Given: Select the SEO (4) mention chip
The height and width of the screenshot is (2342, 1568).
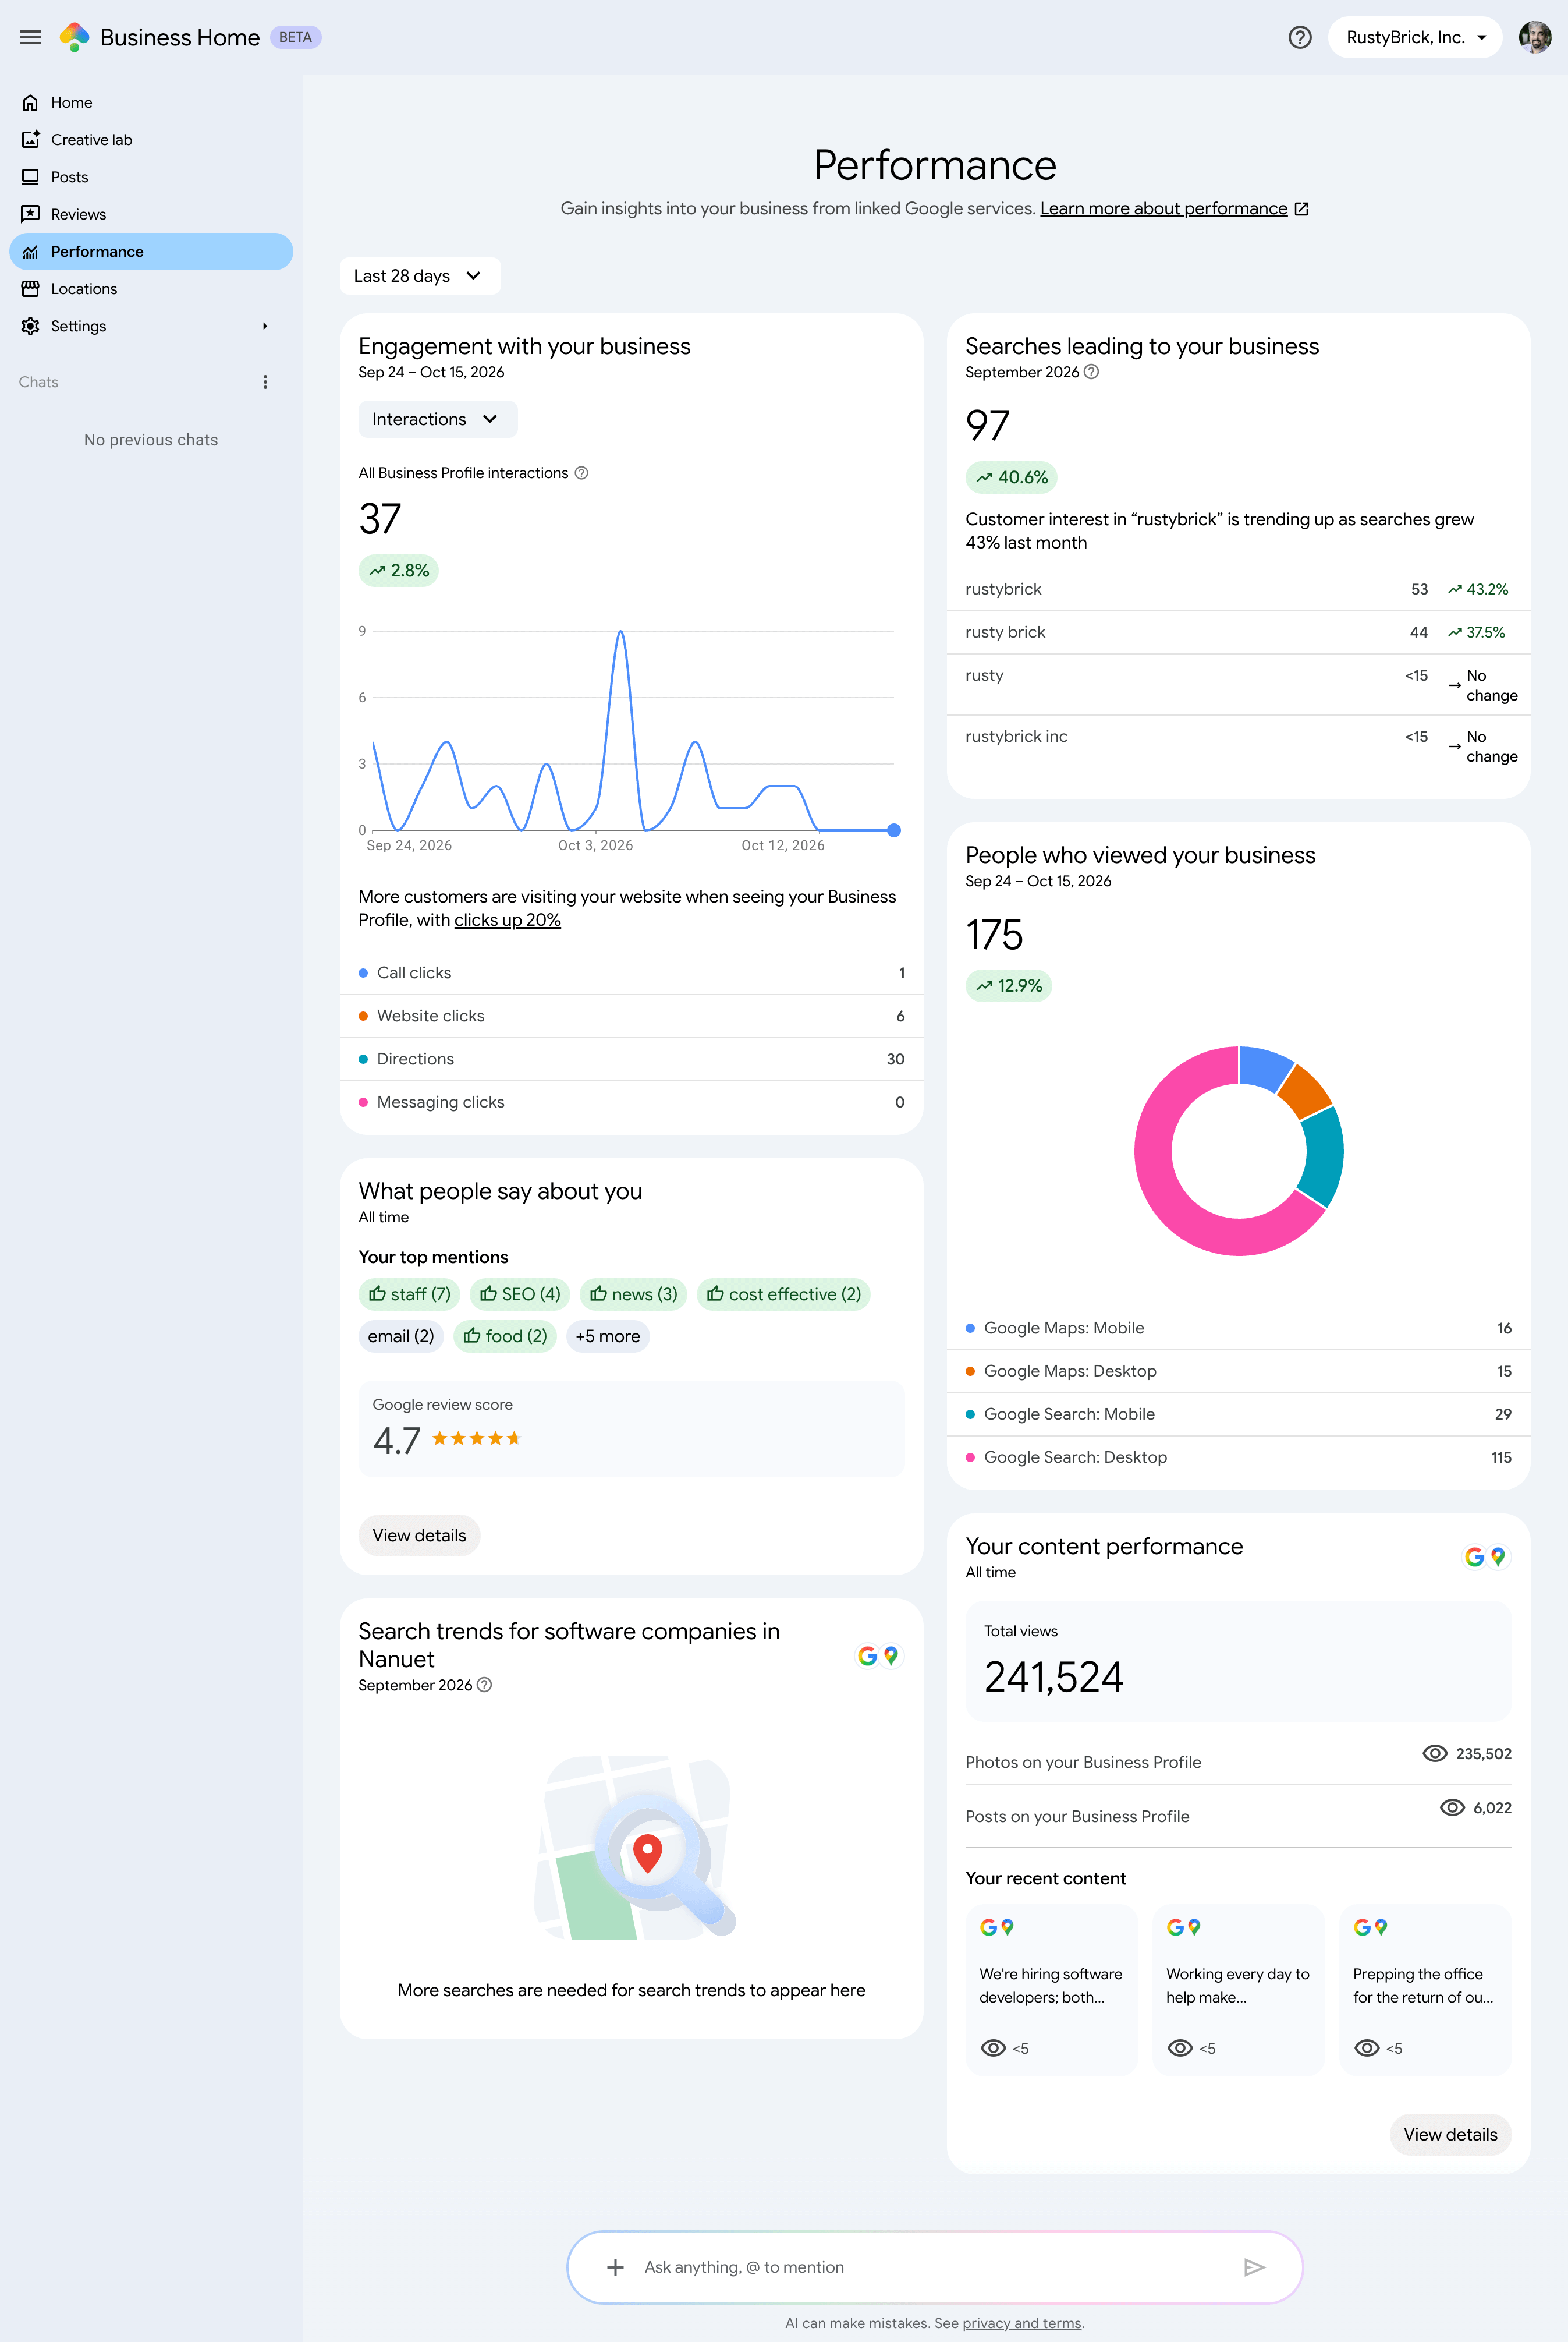Looking at the screenshot, I should click(x=519, y=1294).
